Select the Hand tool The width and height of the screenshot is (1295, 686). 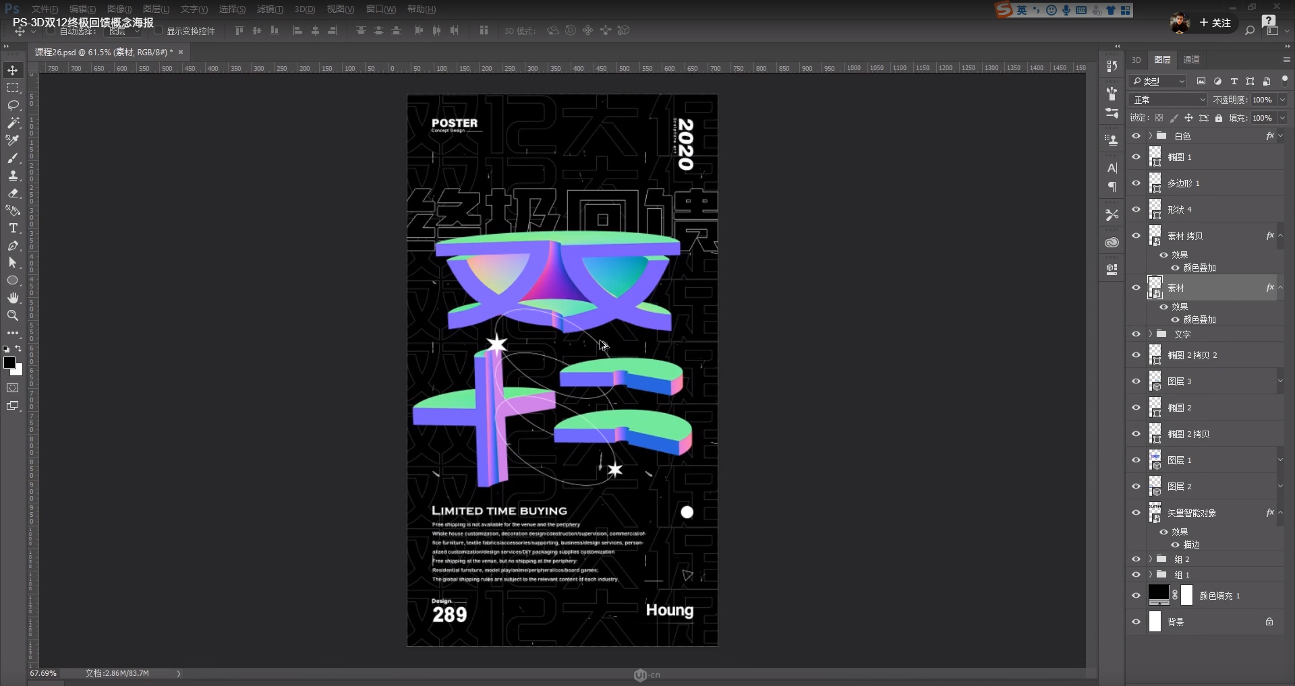(x=13, y=298)
